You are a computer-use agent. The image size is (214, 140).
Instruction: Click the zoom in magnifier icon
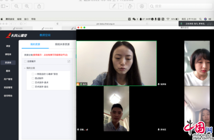(x=27, y=6)
